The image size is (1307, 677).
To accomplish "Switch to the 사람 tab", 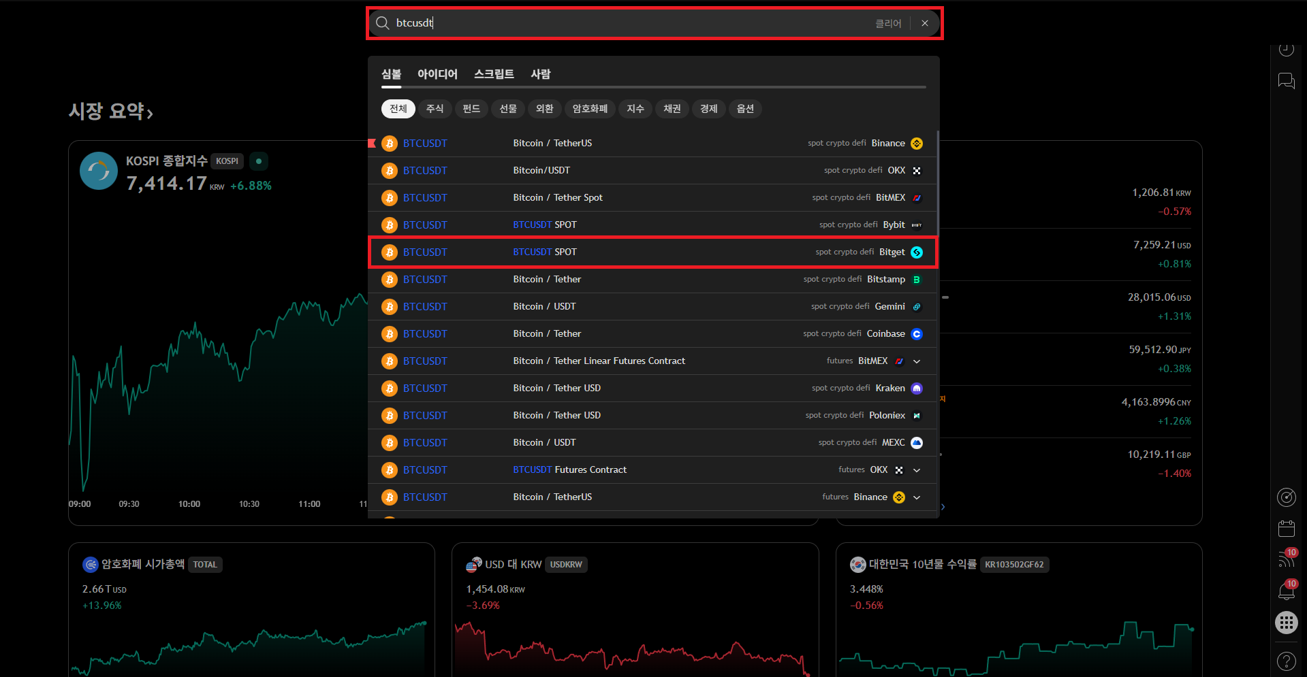I will (541, 73).
